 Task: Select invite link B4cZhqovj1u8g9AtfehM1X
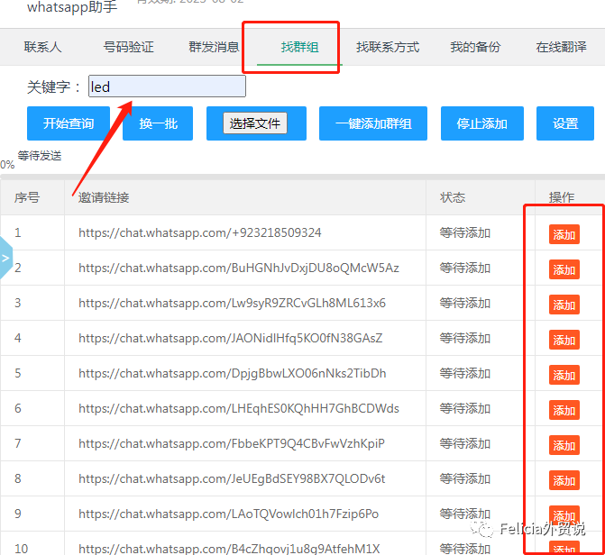tap(229, 549)
